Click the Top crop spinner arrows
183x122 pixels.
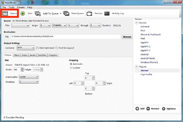tap(94, 78)
